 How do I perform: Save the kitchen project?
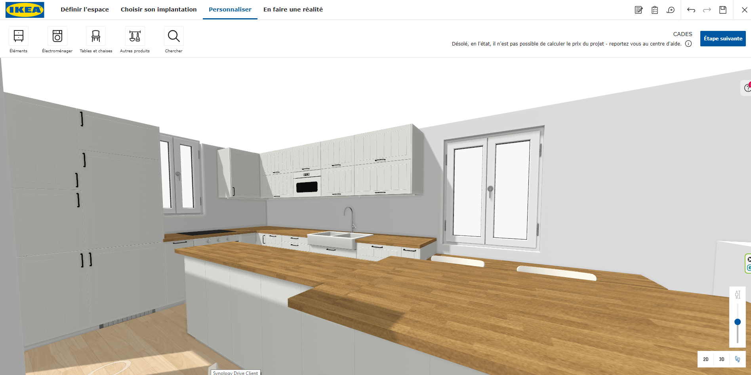tap(723, 10)
